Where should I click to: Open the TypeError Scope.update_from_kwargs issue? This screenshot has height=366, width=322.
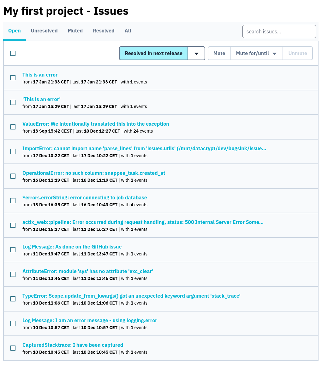coord(131,296)
